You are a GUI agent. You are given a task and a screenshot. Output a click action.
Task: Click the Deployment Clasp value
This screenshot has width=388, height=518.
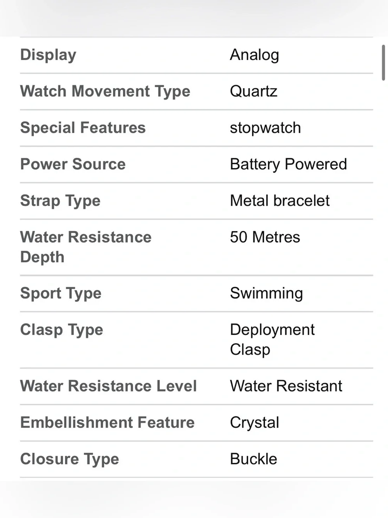(272, 340)
